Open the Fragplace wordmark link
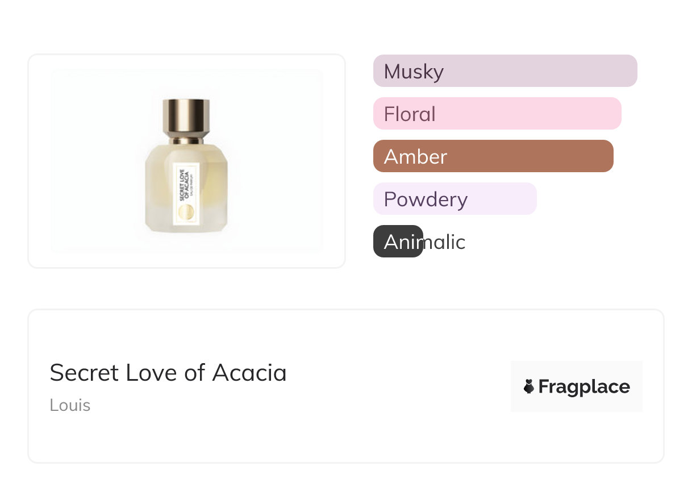Image resolution: width=692 pixels, height=491 pixels. pyautogui.click(x=583, y=387)
